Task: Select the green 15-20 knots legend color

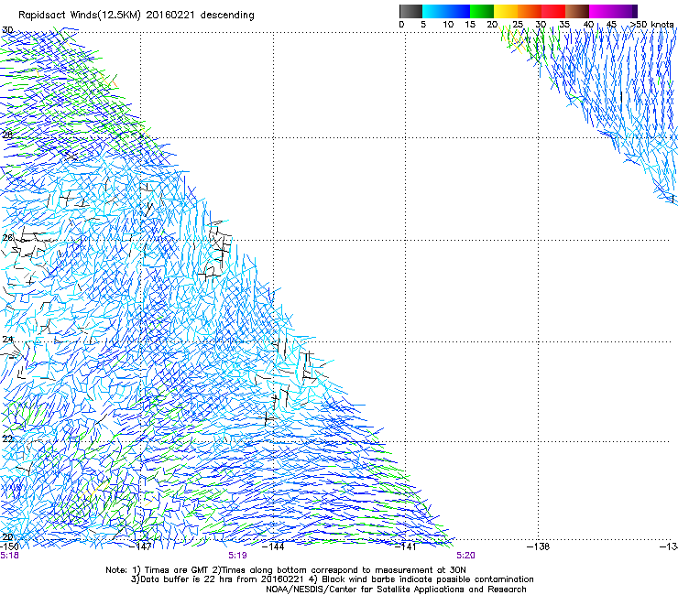Action: 482,11
